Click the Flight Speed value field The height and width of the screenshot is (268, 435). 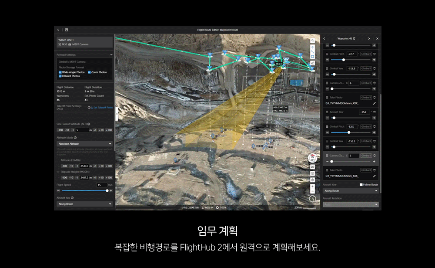coord(102,185)
